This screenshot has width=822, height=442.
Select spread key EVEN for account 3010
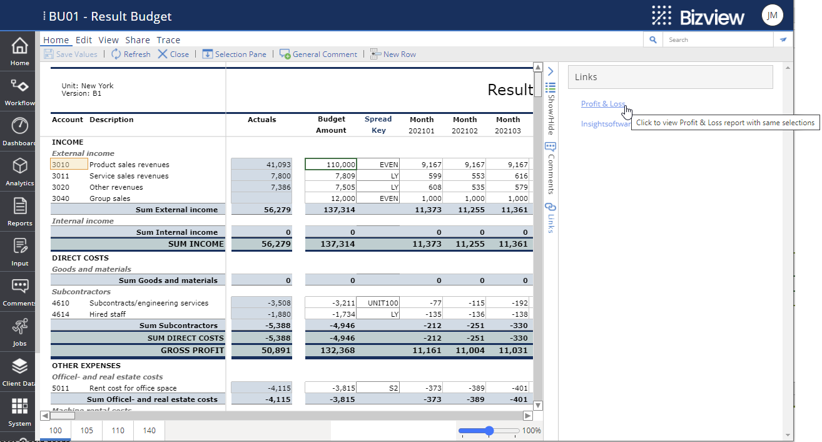[x=378, y=165]
